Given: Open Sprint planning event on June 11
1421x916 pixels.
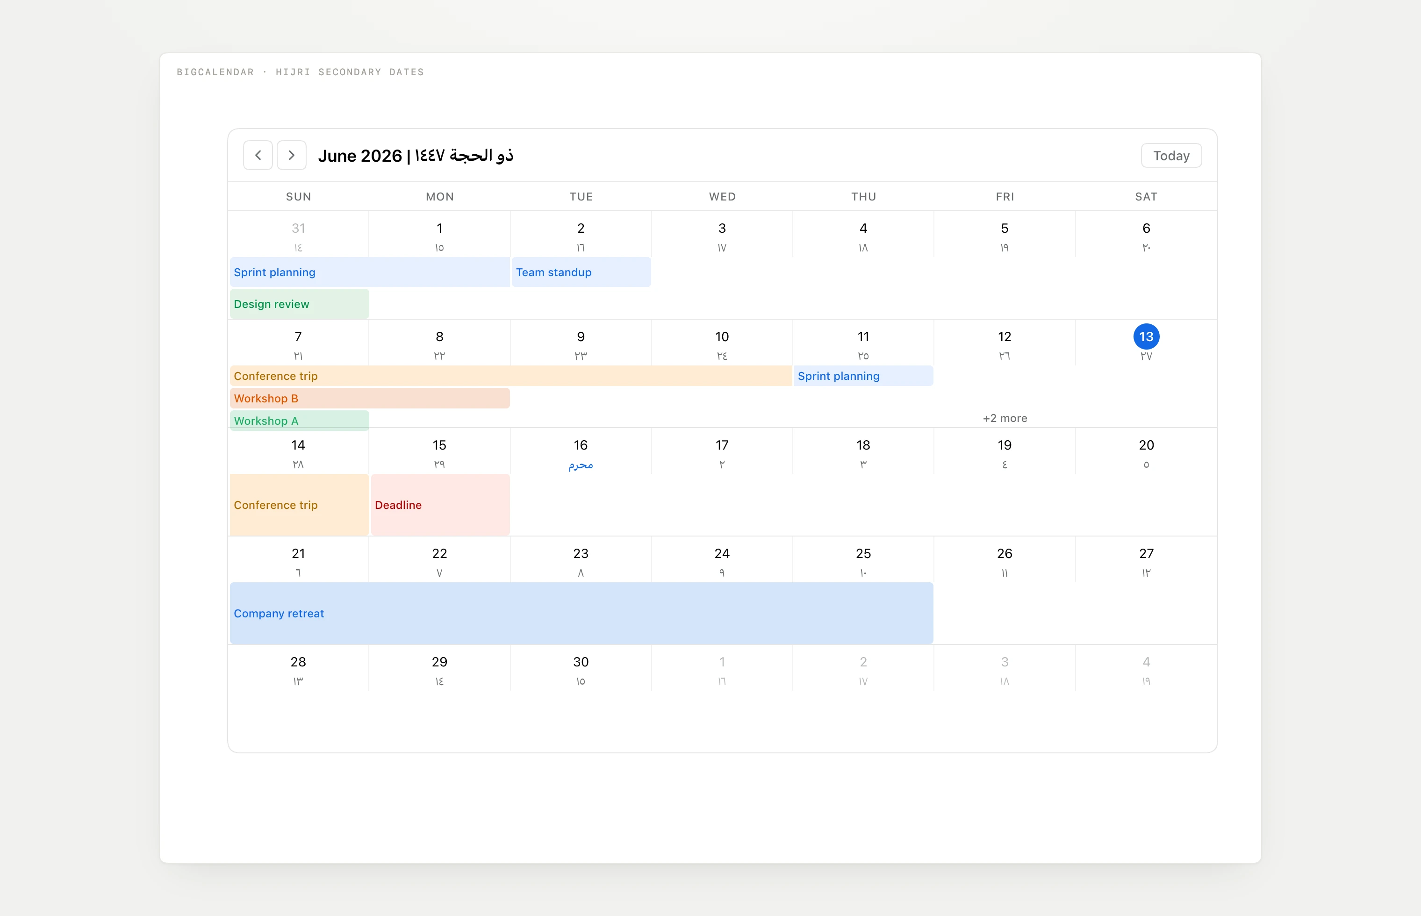Looking at the screenshot, I should click(x=863, y=376).
